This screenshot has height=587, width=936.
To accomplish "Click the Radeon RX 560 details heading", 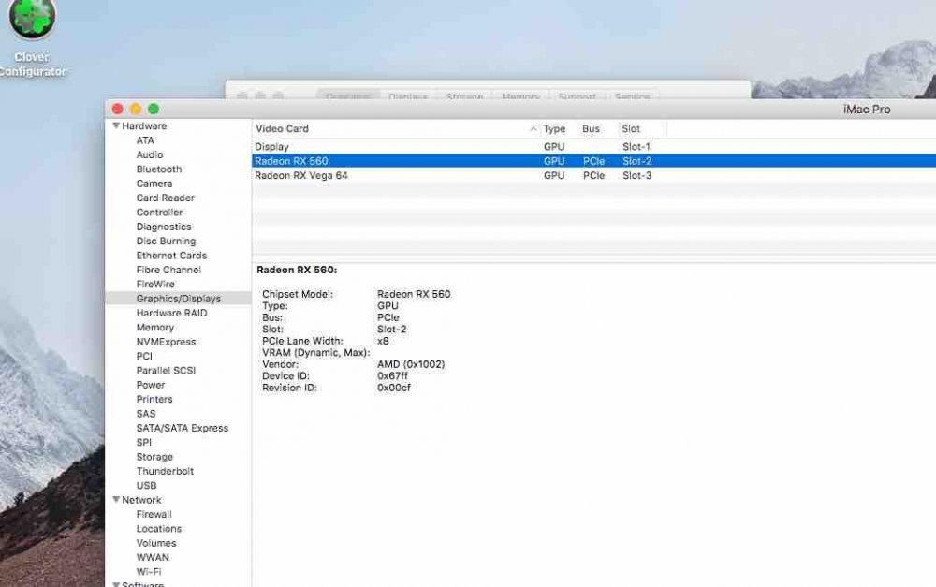I will pyautogui.click(x=297, y=270).
